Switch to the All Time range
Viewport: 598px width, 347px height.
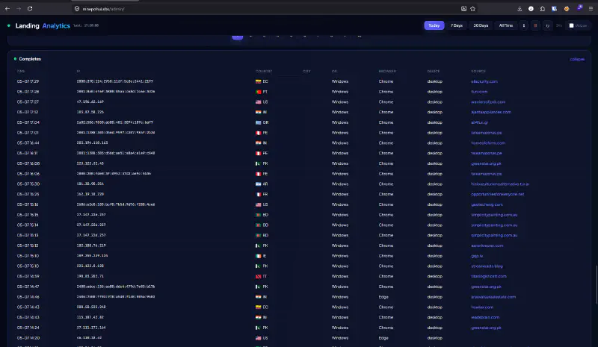(x=506, y=25)
